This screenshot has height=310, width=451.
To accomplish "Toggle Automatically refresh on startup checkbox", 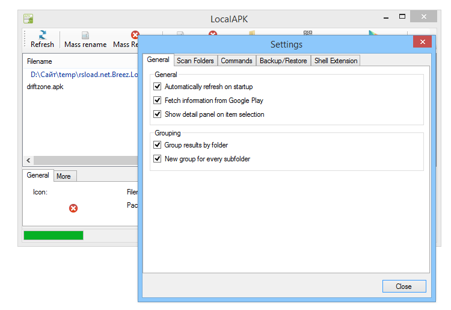I will coord(158,86).
